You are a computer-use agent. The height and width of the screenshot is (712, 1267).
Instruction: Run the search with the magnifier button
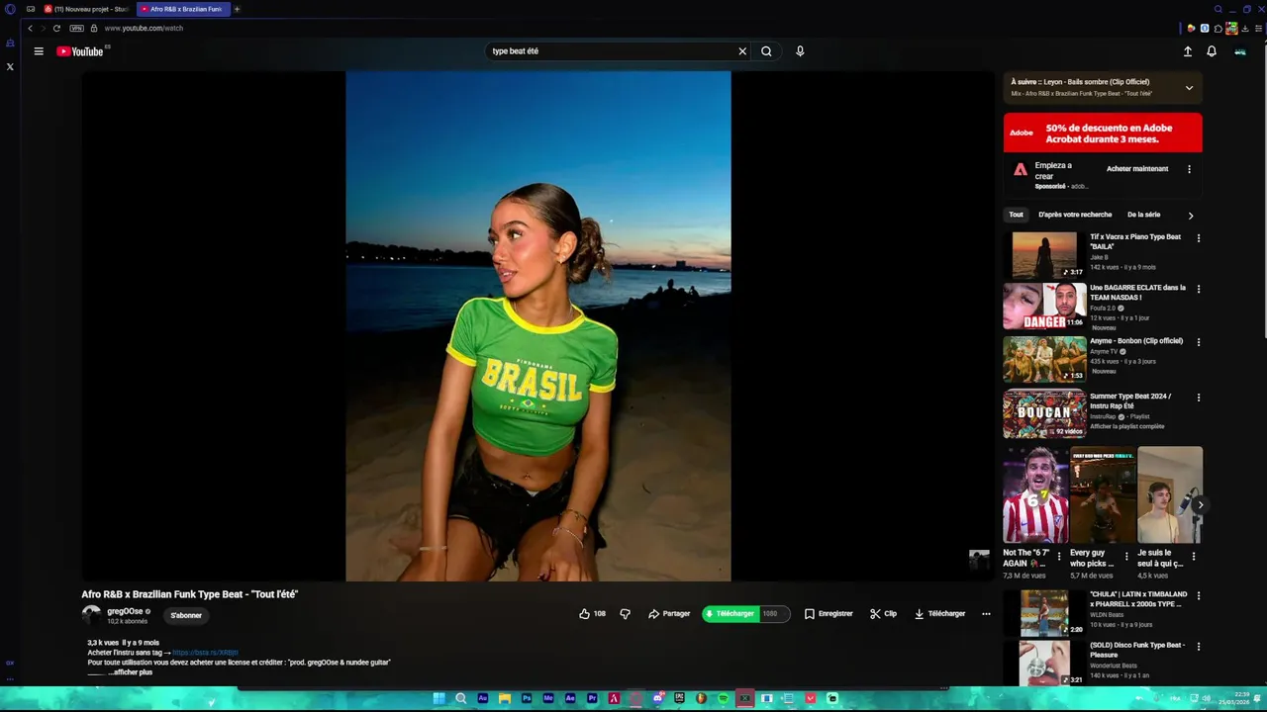[766, 51]
